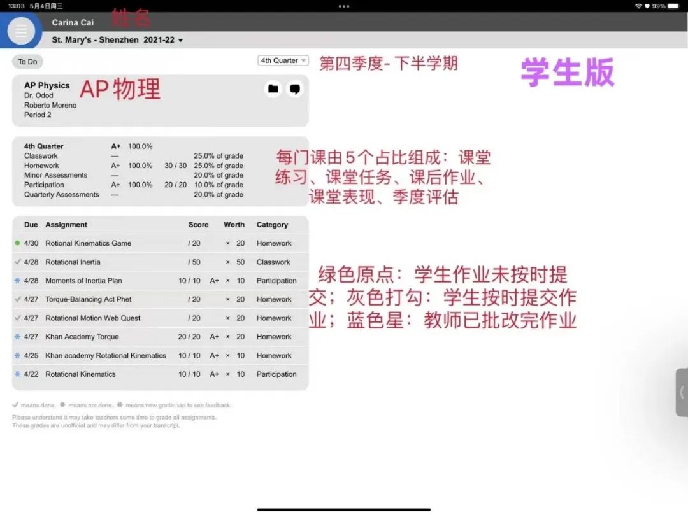The image size is (688, 515).
Task: Click the Assignment column header
Action: click(66, 225)
